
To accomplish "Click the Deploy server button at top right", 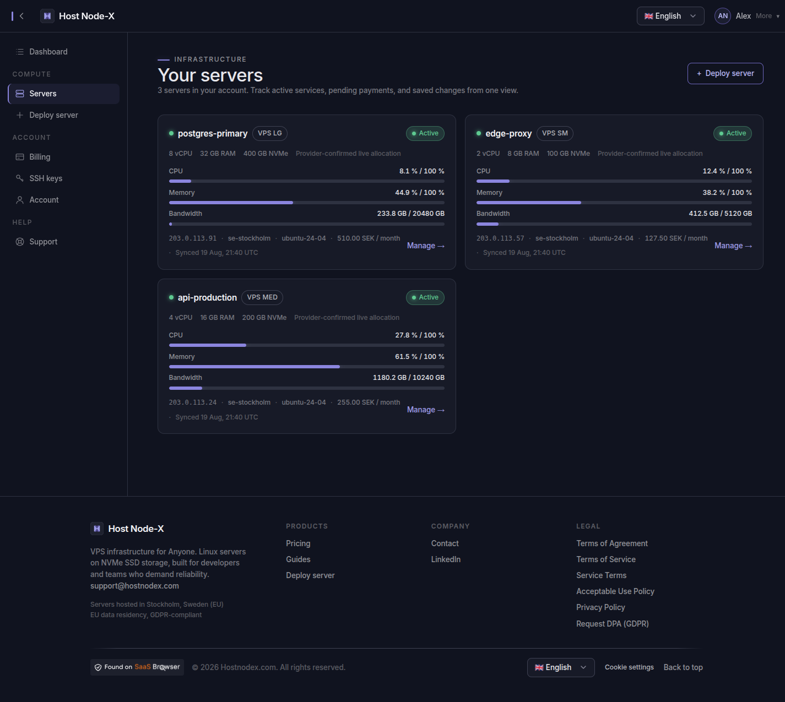I will pyautogui.click(x=725, y=73).
